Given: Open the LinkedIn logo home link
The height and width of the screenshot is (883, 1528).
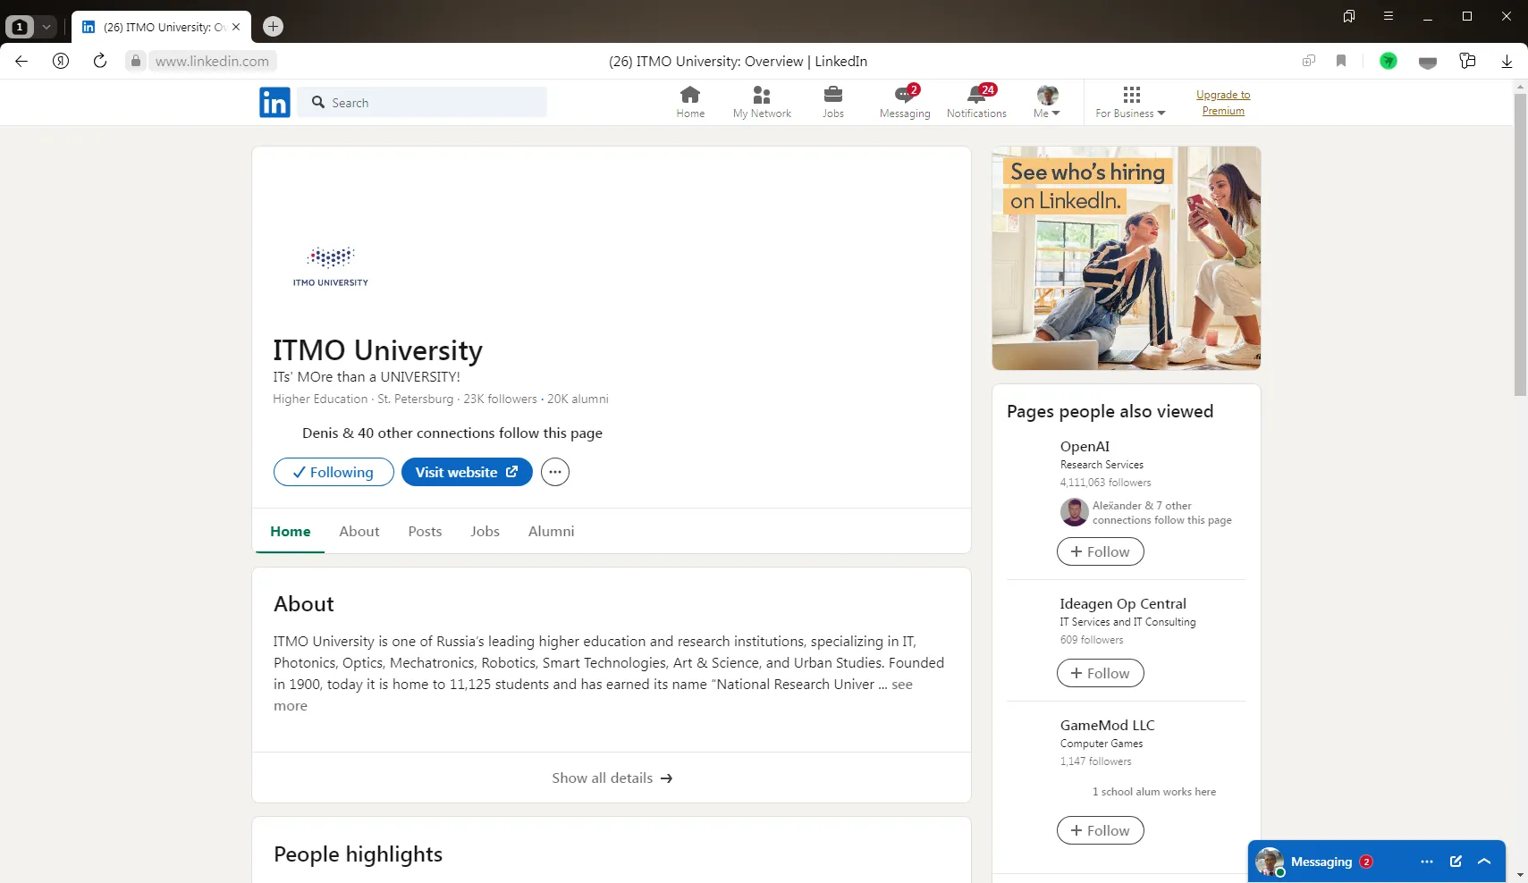Looking at the screenshot, I should tap(274, 103).
